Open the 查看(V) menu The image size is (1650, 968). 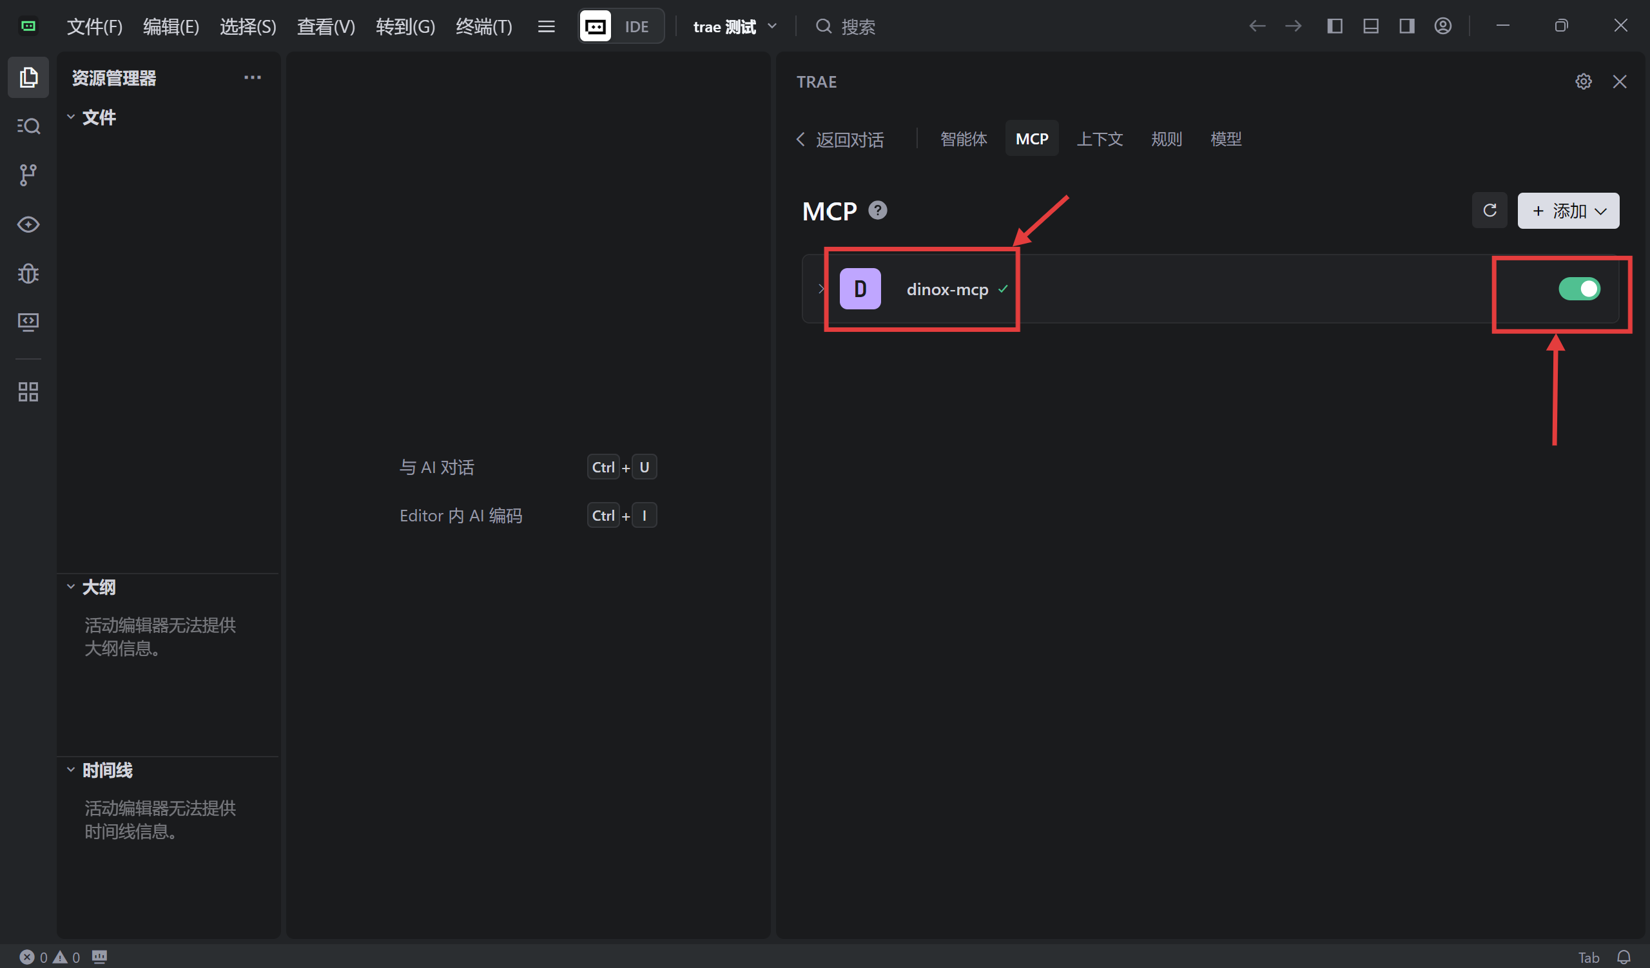(x=326, y=26)
